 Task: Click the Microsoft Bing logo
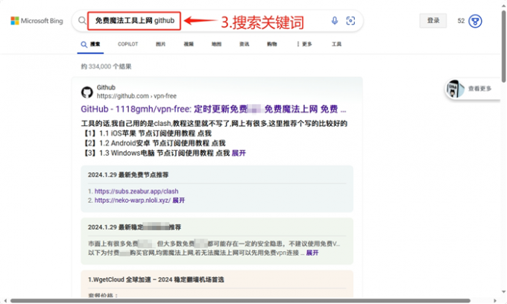coord(37,21)
